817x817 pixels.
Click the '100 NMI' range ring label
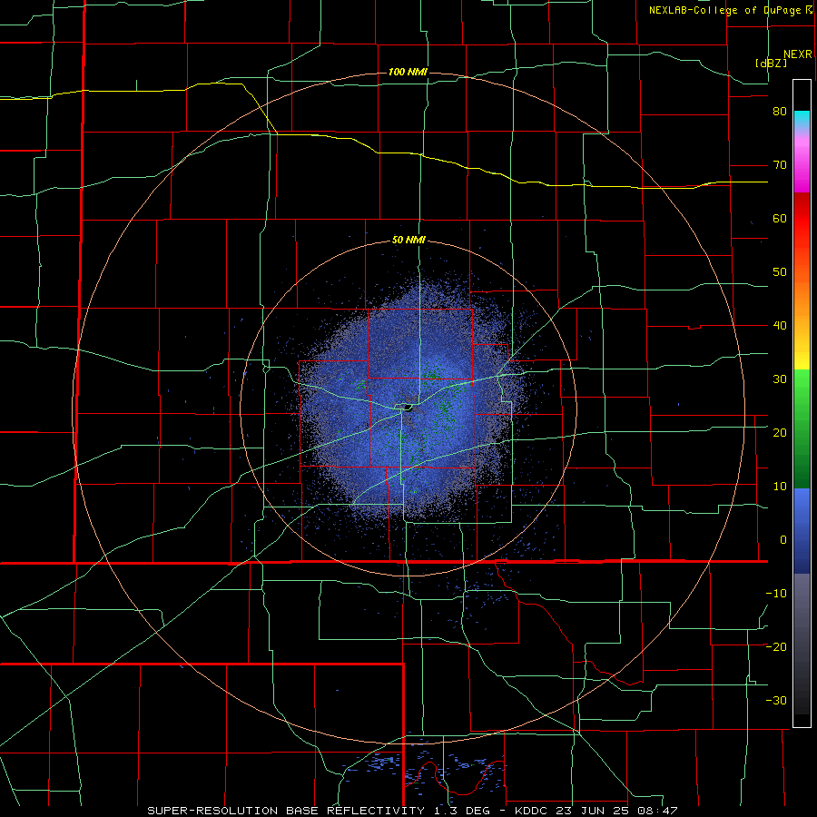pos(408,72)
